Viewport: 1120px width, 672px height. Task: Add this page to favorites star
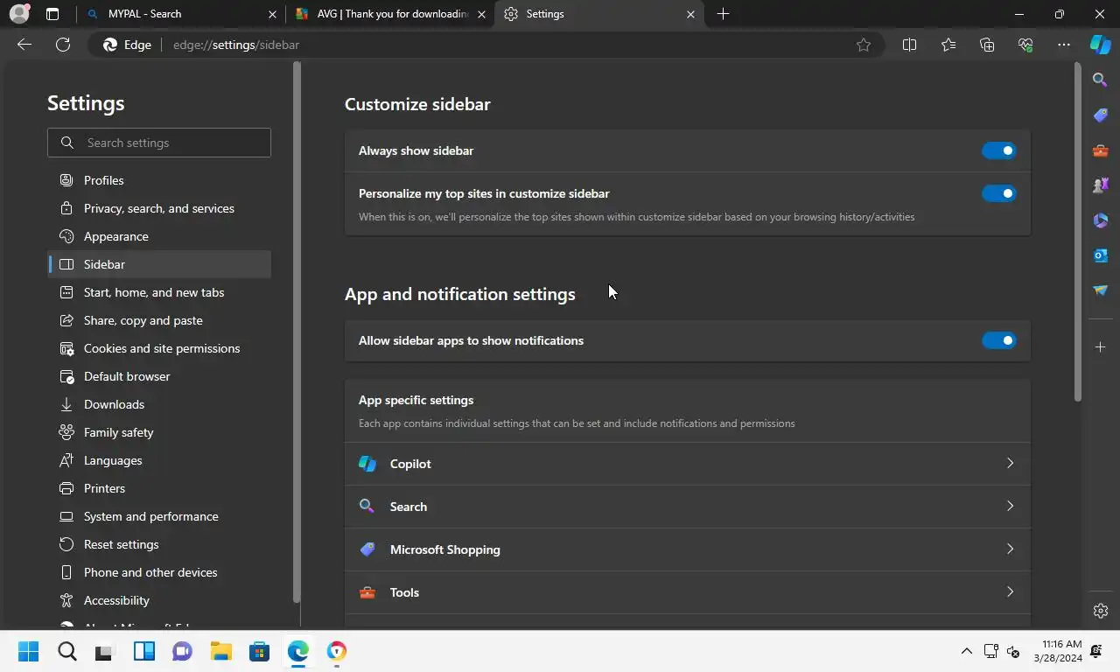[864, 45]
